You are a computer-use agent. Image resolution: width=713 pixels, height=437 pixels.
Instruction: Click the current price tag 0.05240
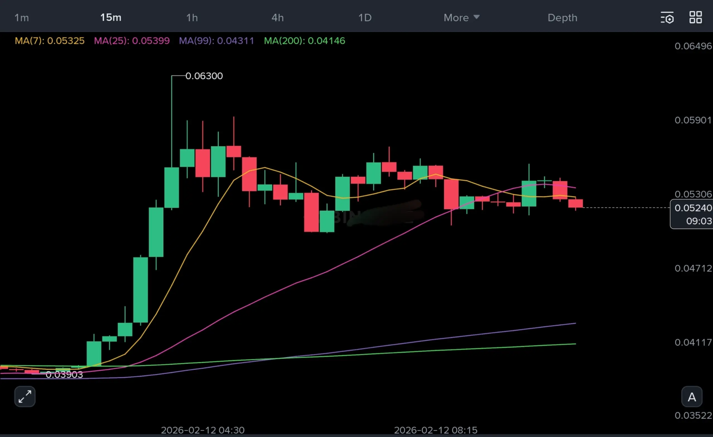click(692, 208)
